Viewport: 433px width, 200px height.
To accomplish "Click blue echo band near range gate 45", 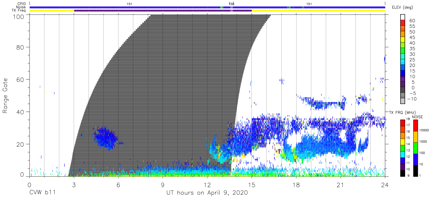I will [x=326, y=104].
